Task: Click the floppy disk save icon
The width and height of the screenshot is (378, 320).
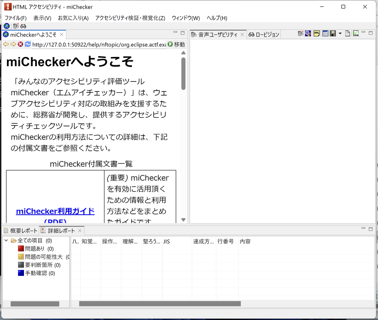Action: 333,34
